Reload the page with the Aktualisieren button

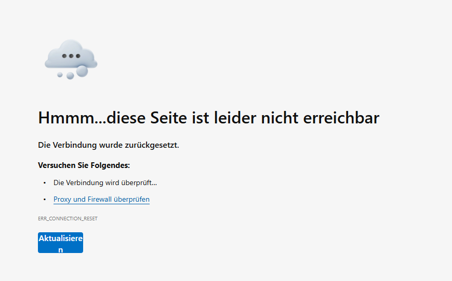point(61,243)
